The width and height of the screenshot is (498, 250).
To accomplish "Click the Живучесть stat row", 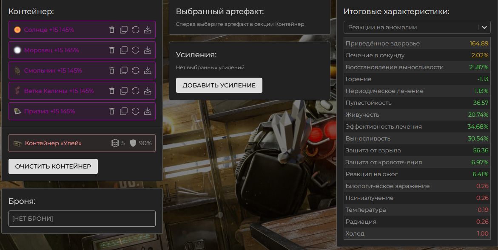I will [x=417, y=115].
